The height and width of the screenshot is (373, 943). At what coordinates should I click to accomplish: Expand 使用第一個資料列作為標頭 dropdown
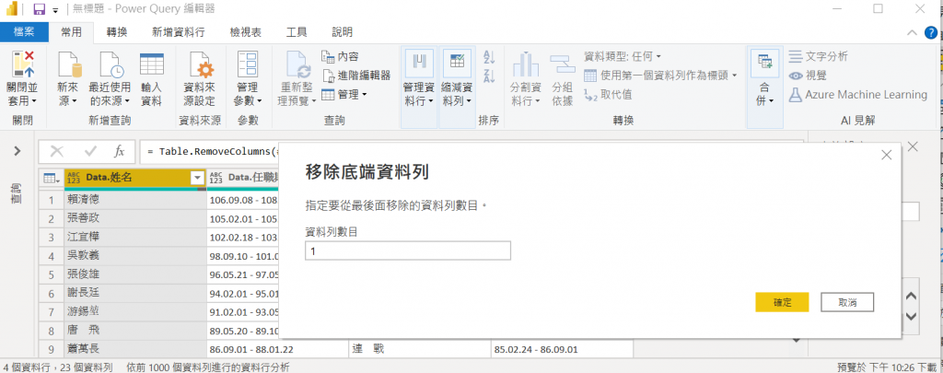(734, 76)
